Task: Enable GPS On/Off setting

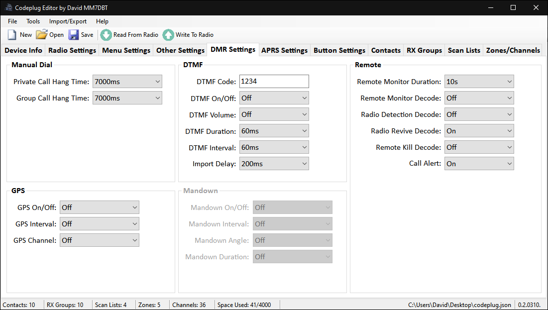Action: pyautogui.click(x=99, y=207)
